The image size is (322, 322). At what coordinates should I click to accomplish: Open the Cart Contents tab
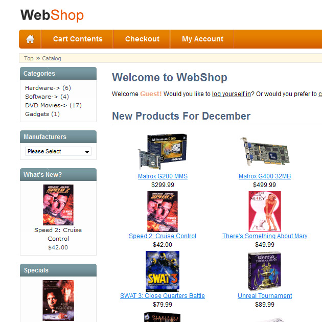[x=78, y=39]
